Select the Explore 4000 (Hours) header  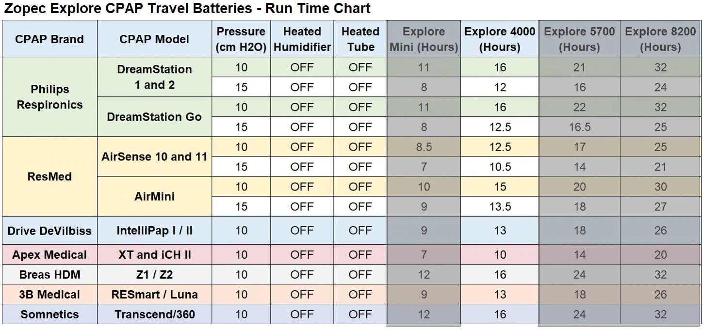pyautogui.click(x=500, y=39)
